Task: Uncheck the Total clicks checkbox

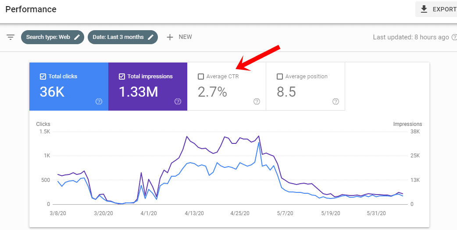Action: click(x=43, y=77)
